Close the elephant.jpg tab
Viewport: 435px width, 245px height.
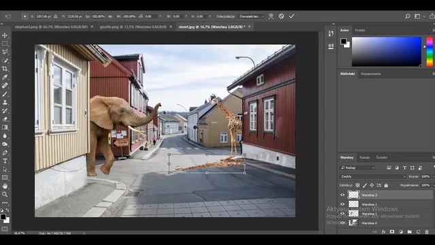point(92,27)
